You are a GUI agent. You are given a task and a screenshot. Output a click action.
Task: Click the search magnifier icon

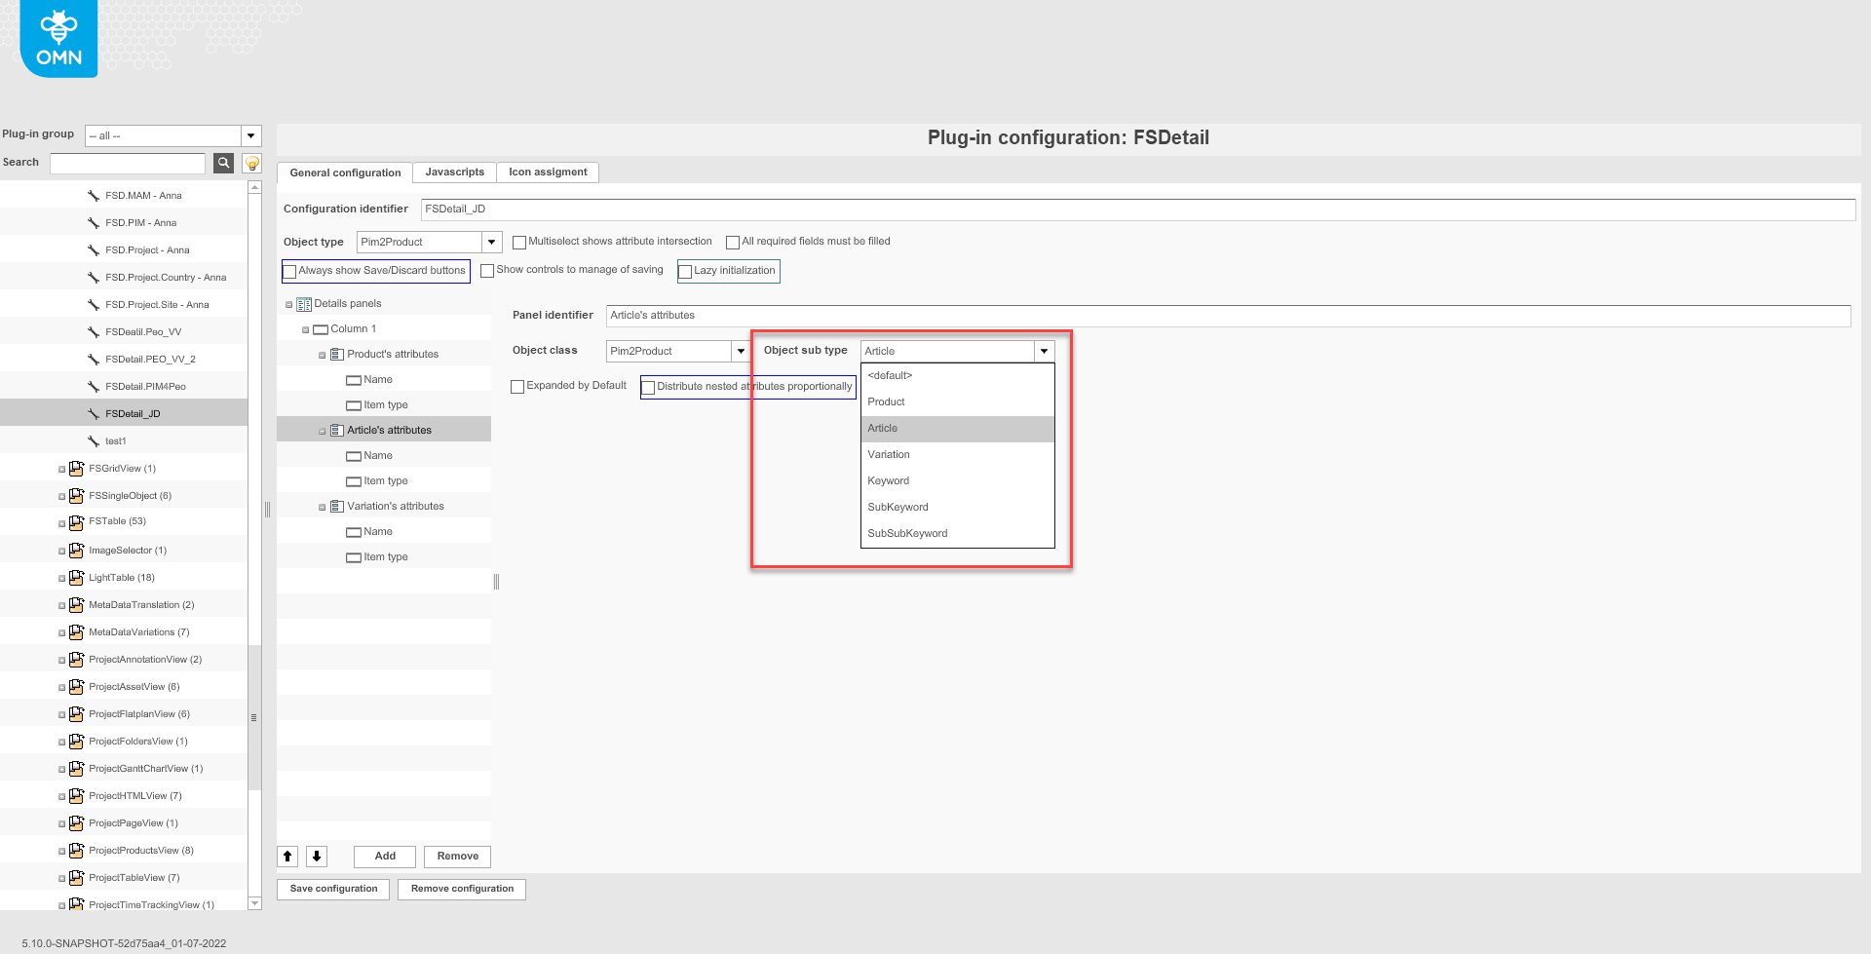[x=222, y=163]
